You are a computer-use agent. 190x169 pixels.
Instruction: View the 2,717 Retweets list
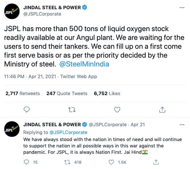pos(23,93)
